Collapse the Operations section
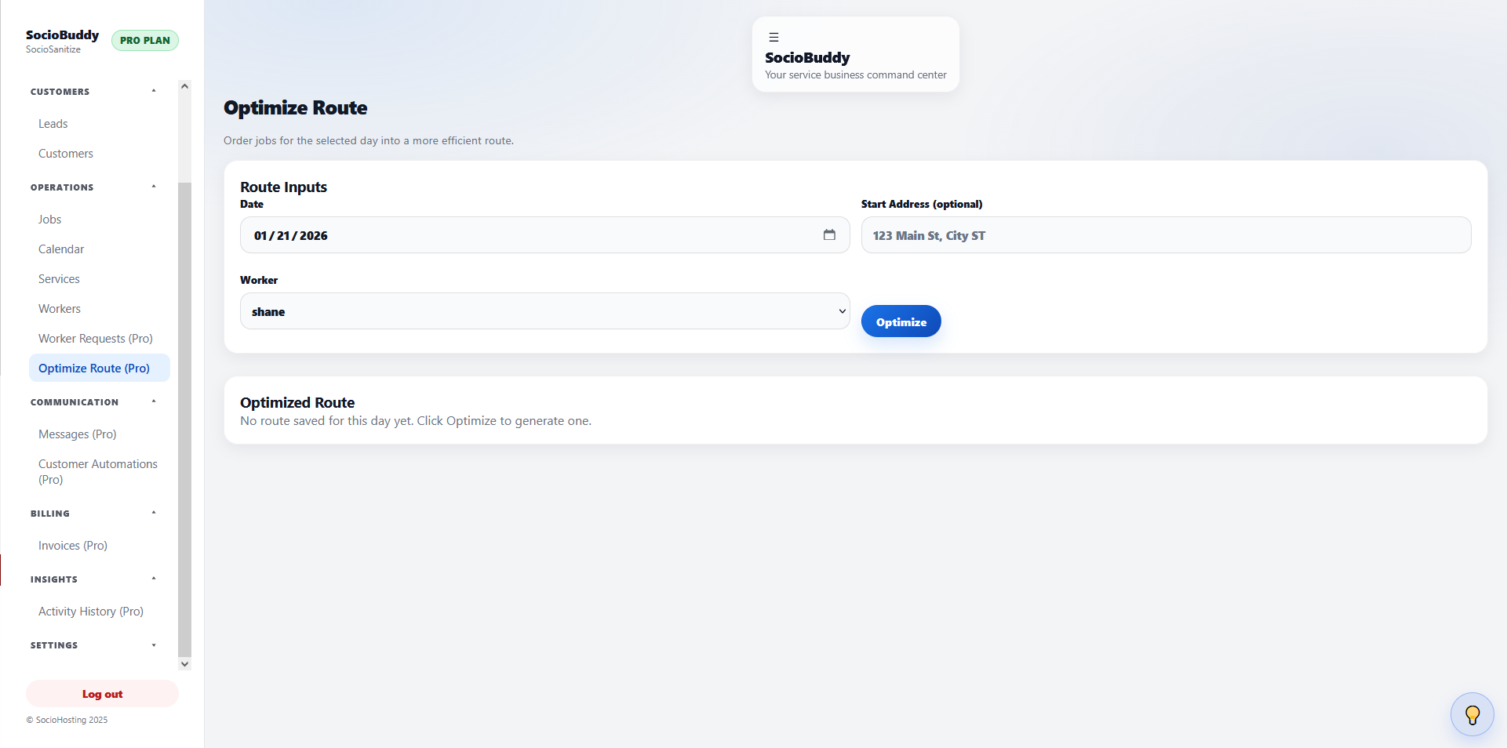The image size is (1507, 748). pyautogui.click(x=154, y=187)
